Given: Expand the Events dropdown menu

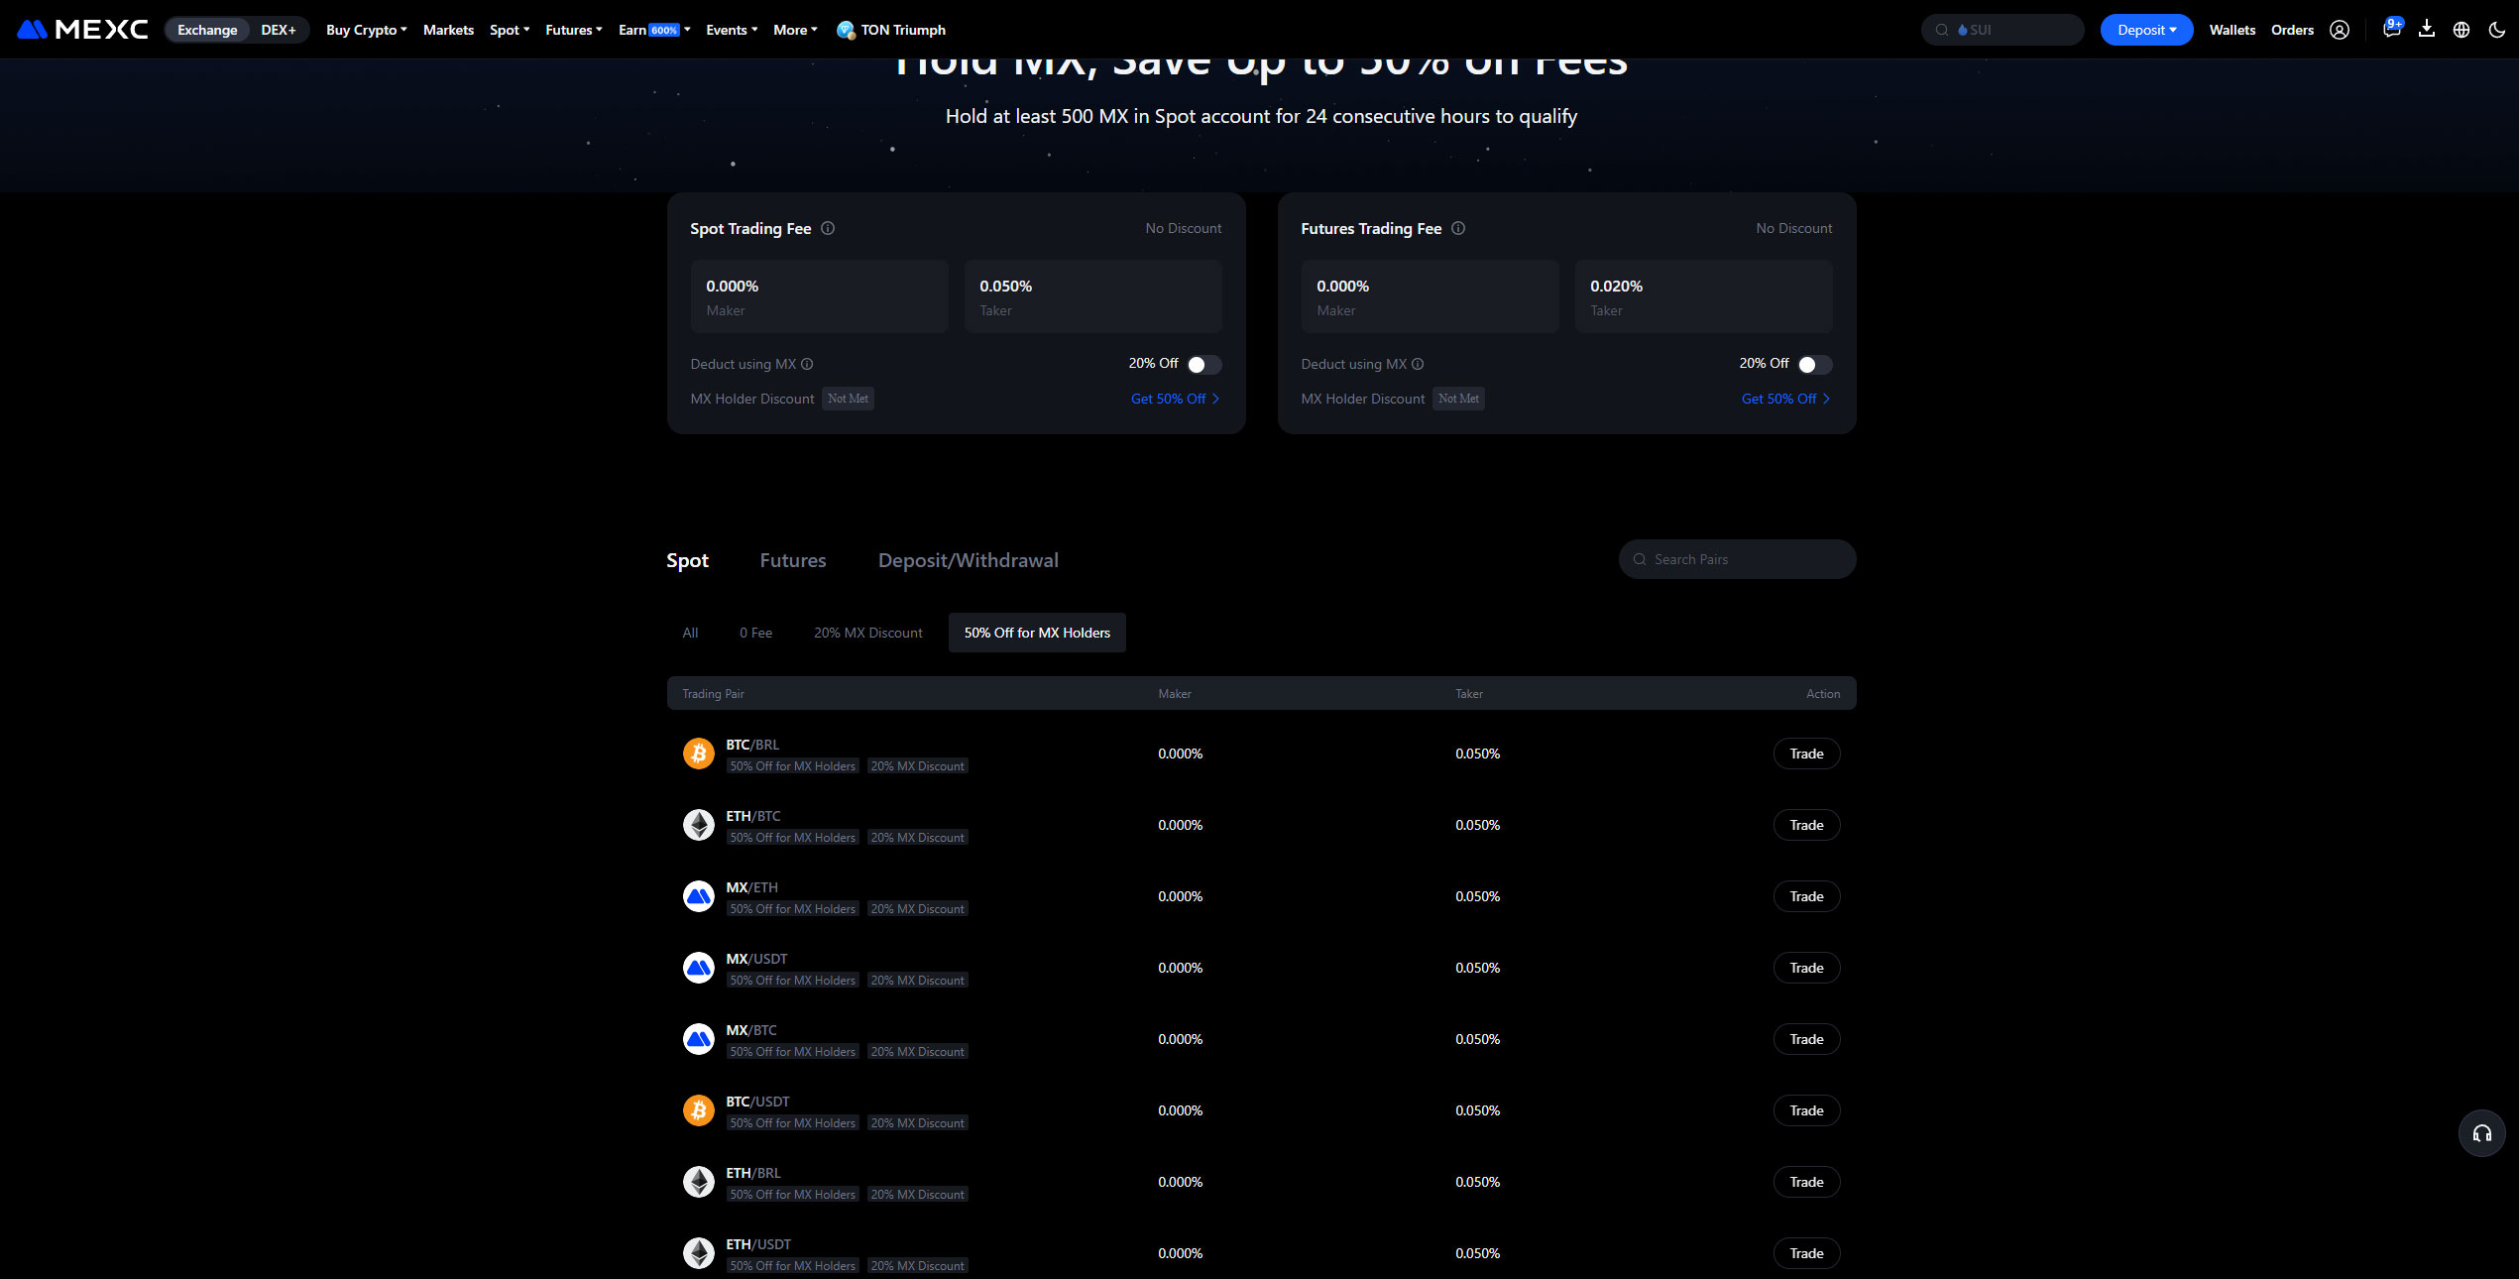Looking at the screenshot, I should point(732,30).
